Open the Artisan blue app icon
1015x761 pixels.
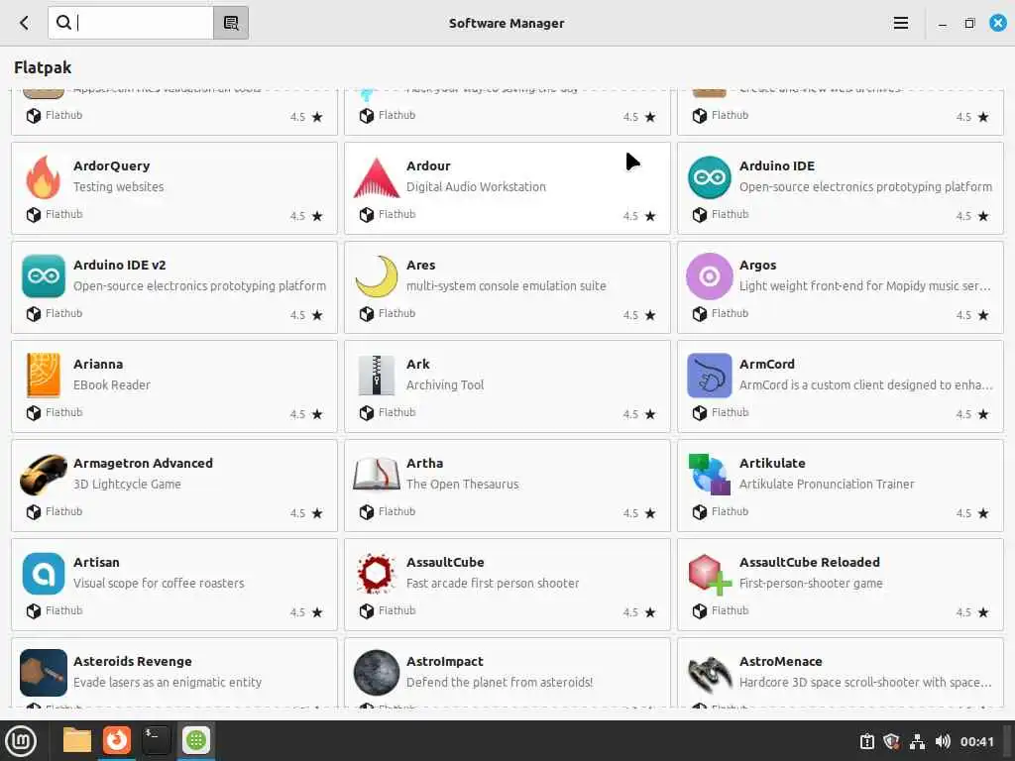point(44,574)
